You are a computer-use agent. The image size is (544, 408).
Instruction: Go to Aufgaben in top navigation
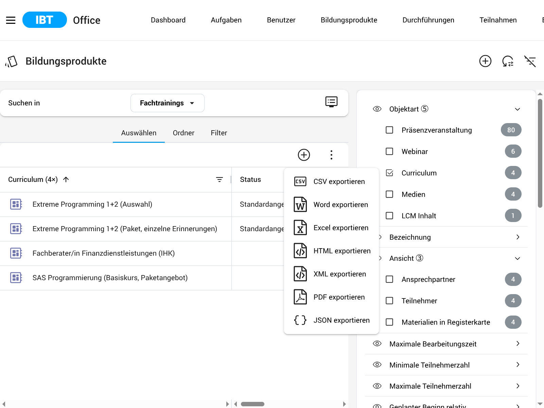point(226,20)
